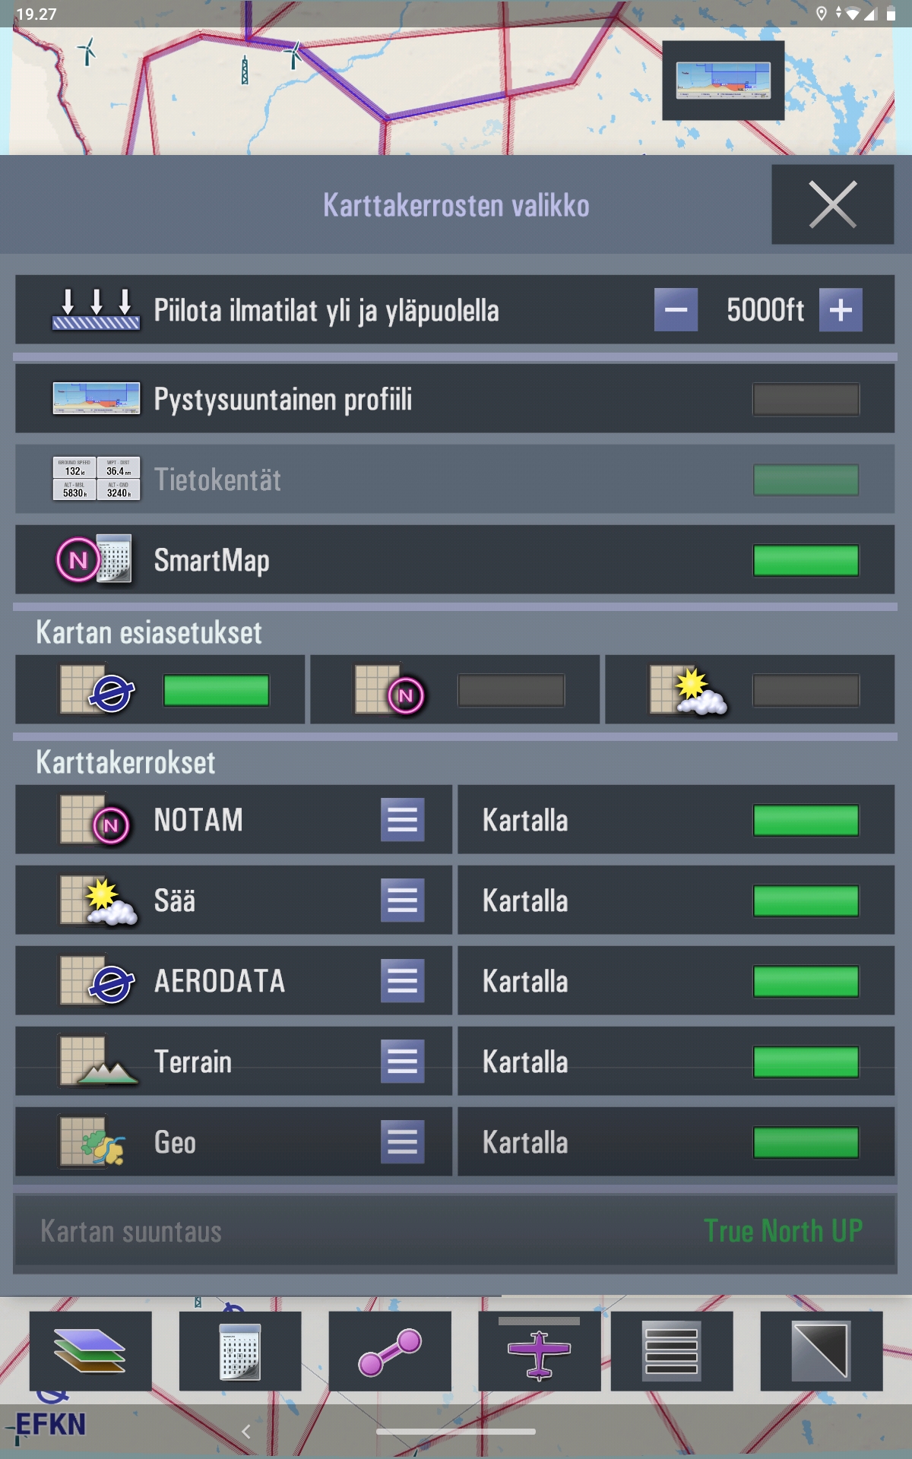Tap the route waypoints icon

click(390, 1350)
